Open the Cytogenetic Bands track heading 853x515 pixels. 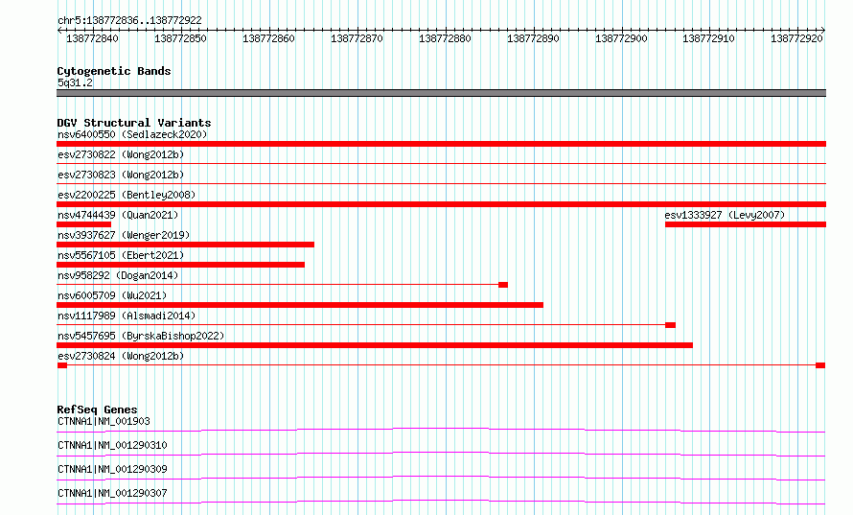pyautogui.click(x=114, y=71)
